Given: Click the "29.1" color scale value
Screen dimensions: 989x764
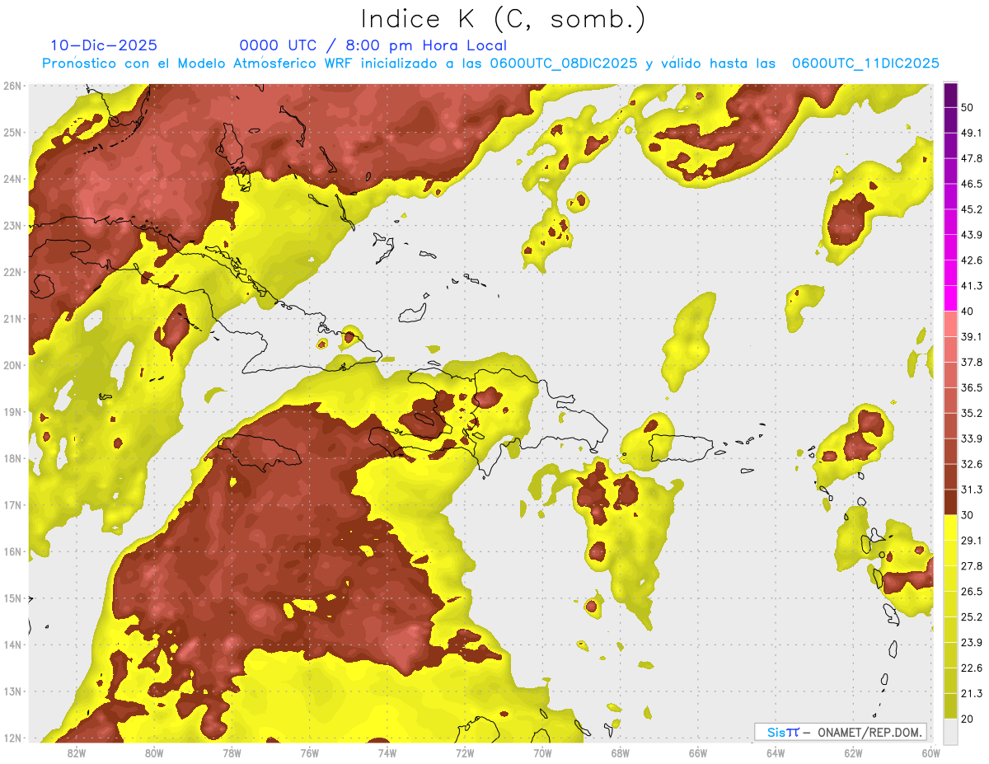Looking at the screenshot, I should (x=972, y=541).
